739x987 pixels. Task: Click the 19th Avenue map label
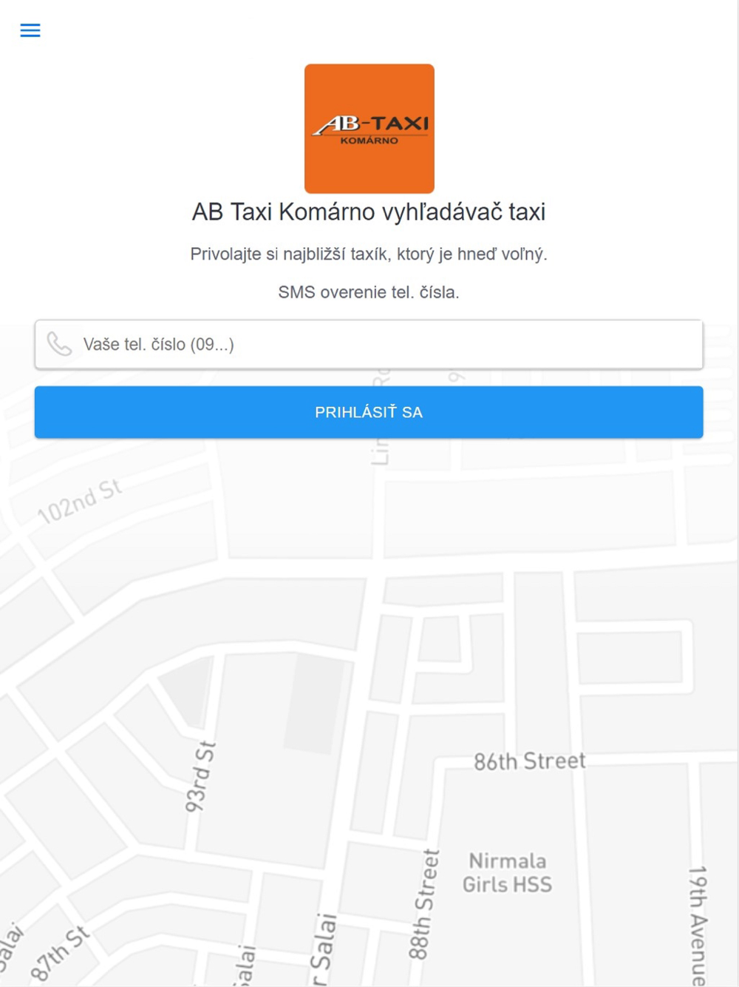(x=698, y=925)
